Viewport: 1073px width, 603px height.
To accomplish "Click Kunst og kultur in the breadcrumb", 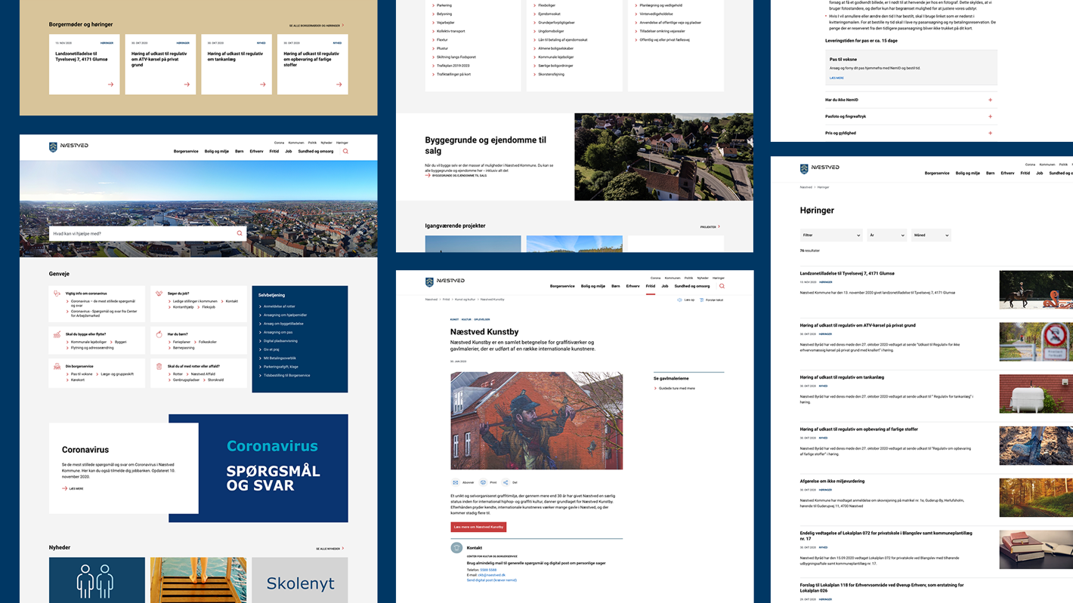I will [x=465, y=300].
